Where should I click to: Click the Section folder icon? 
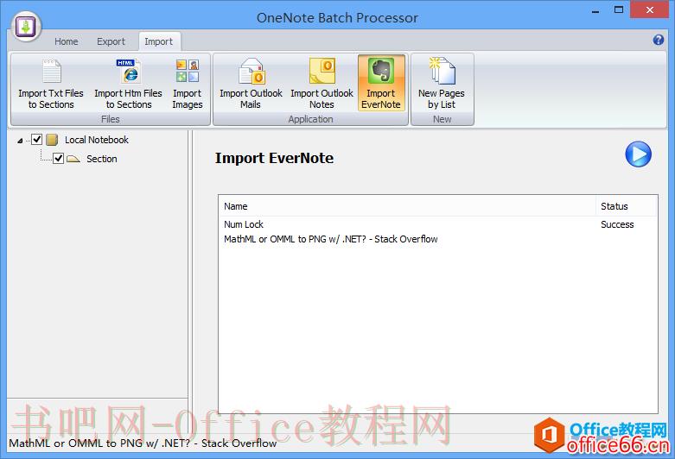[73, 159]
